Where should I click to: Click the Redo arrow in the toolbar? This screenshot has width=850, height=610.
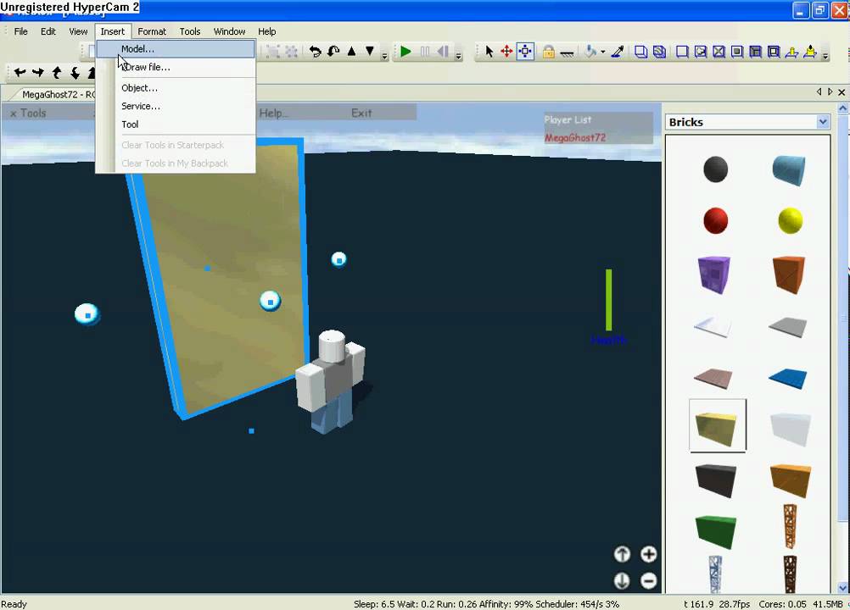[333, 52]
